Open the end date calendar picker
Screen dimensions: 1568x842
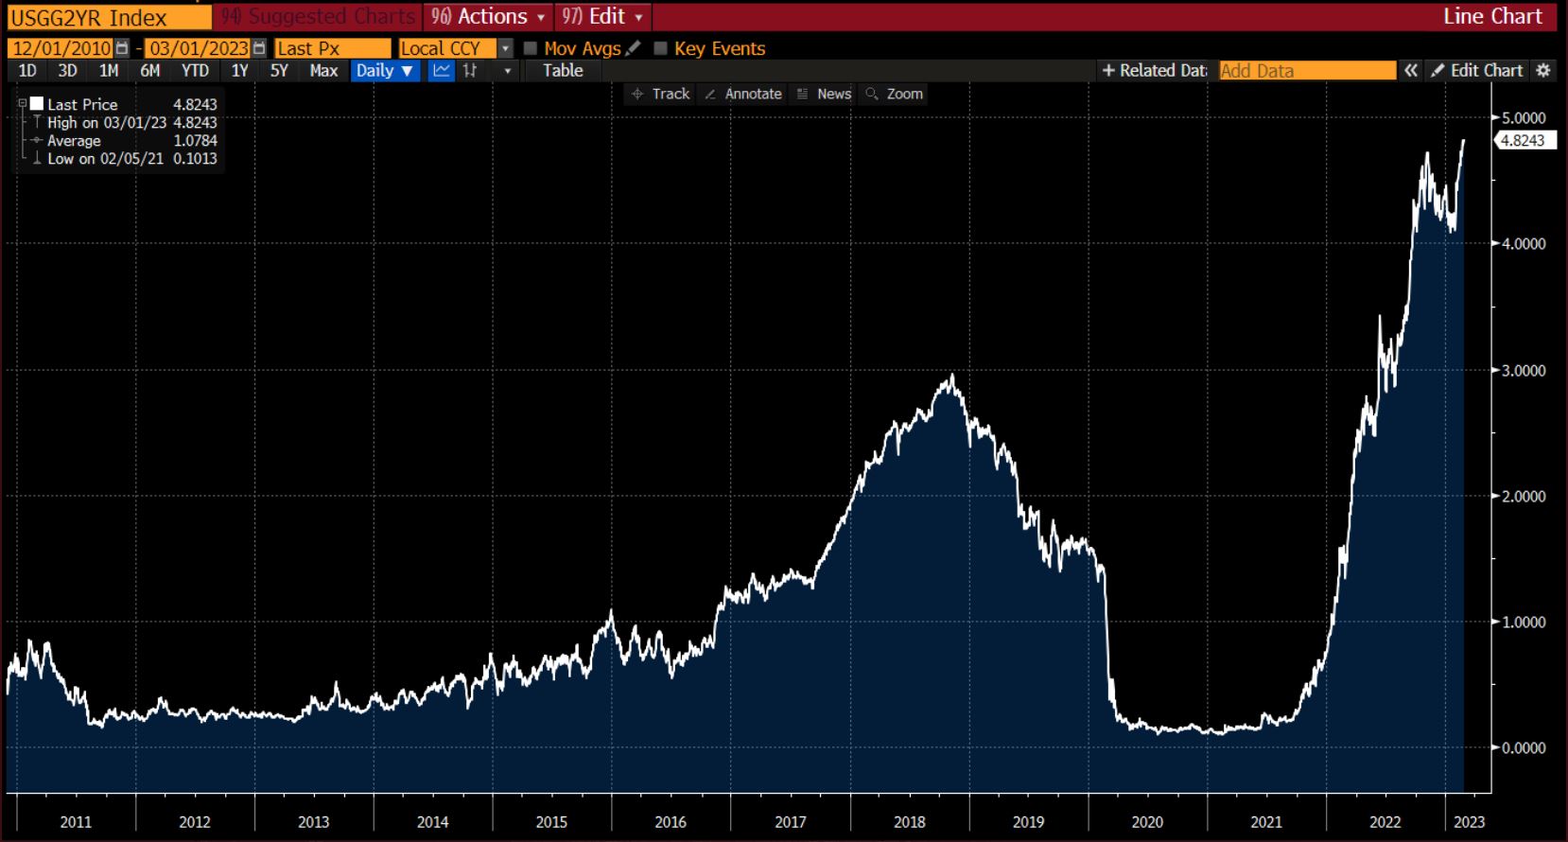(x=259, y=48)
